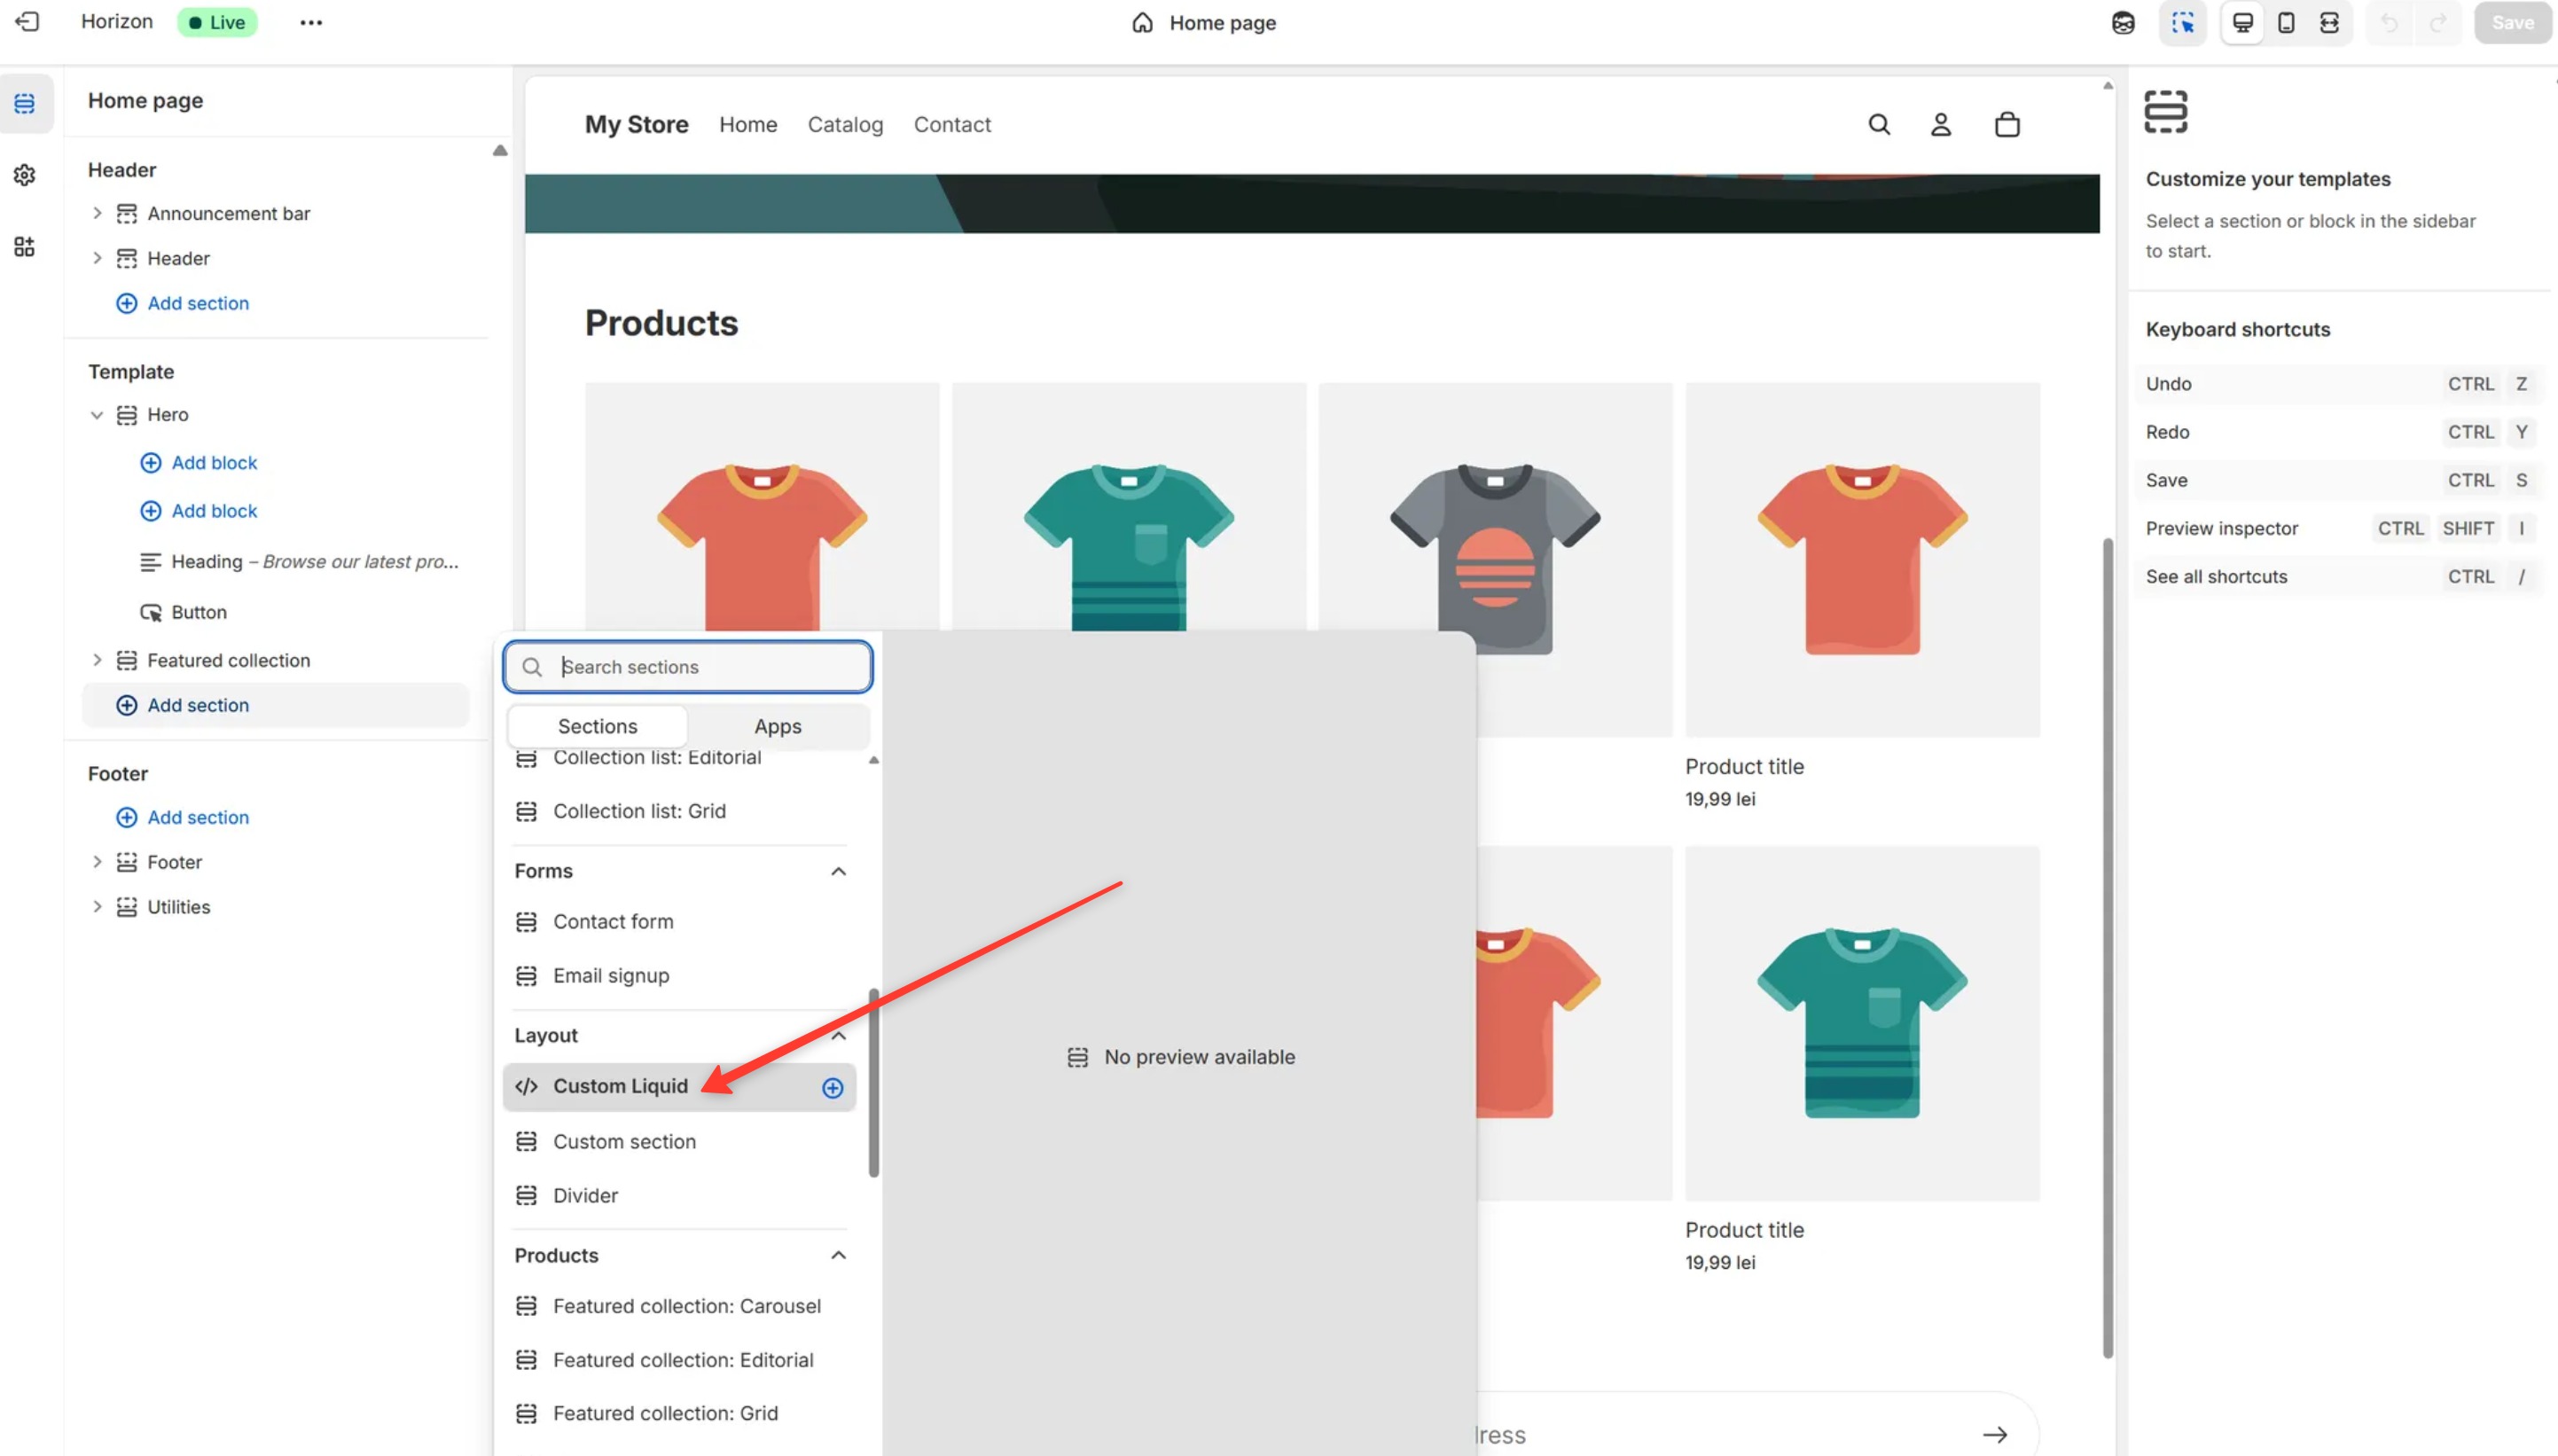Click the store search magnifier icon

(x=1878, y=125)
